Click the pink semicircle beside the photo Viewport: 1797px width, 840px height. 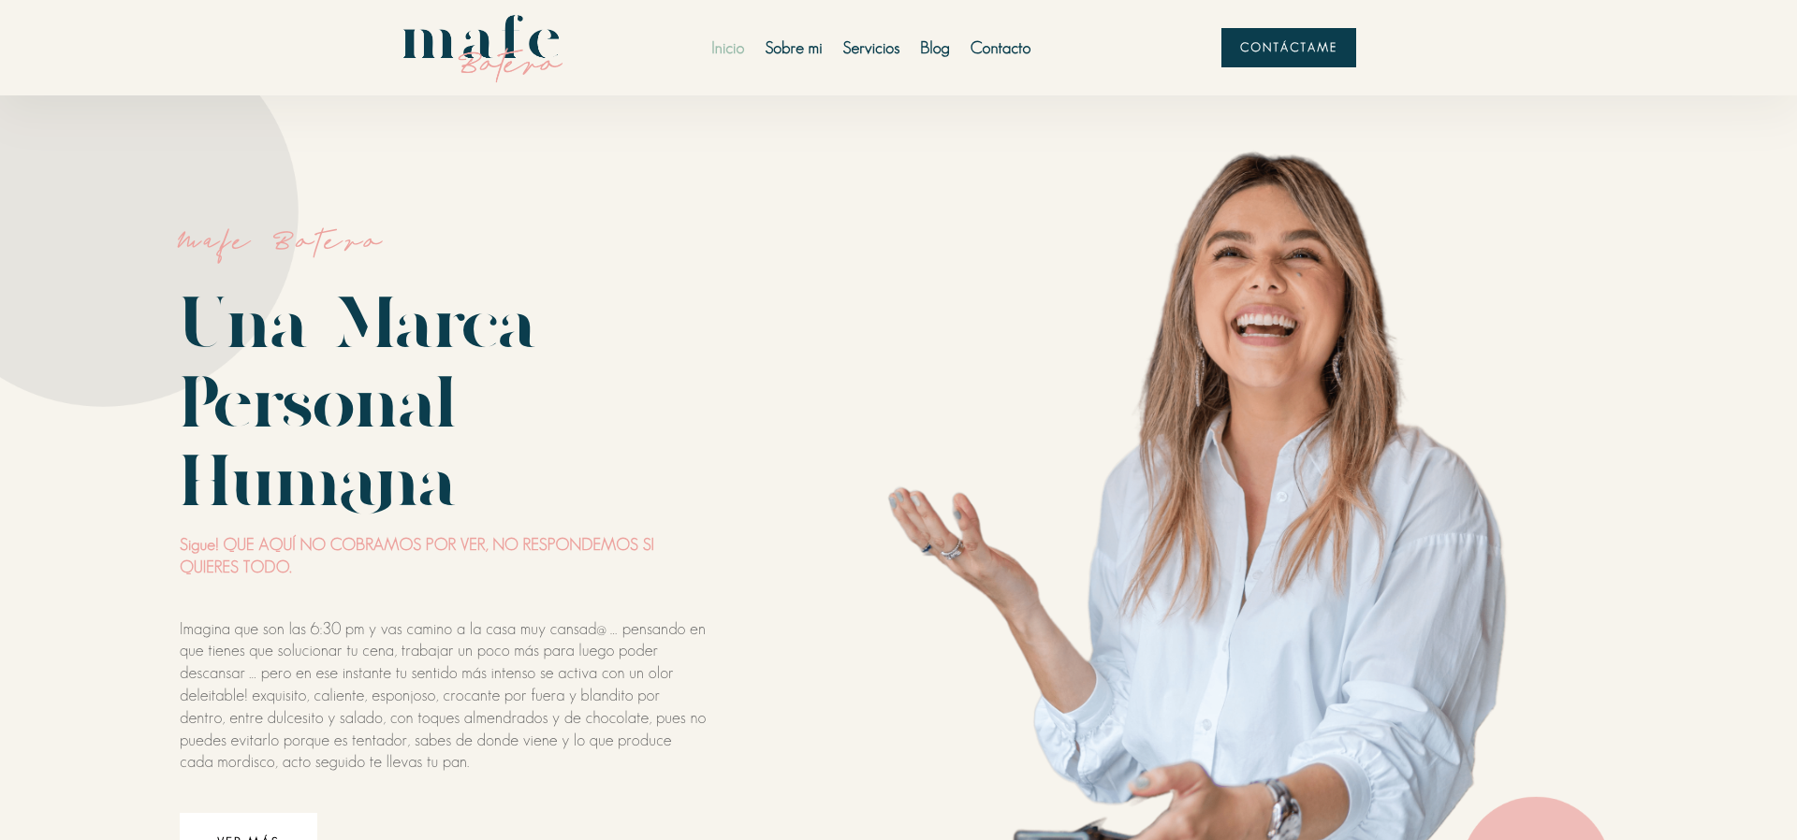point(1536,819)
